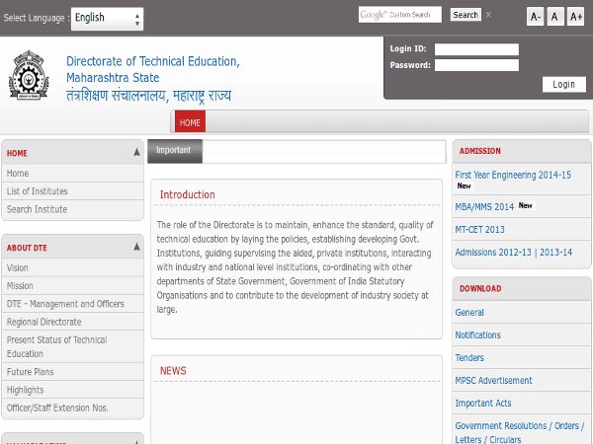This screenshot has height=444, width=593.
Task: Select the Important tab
Action: [x=175, y=151]
